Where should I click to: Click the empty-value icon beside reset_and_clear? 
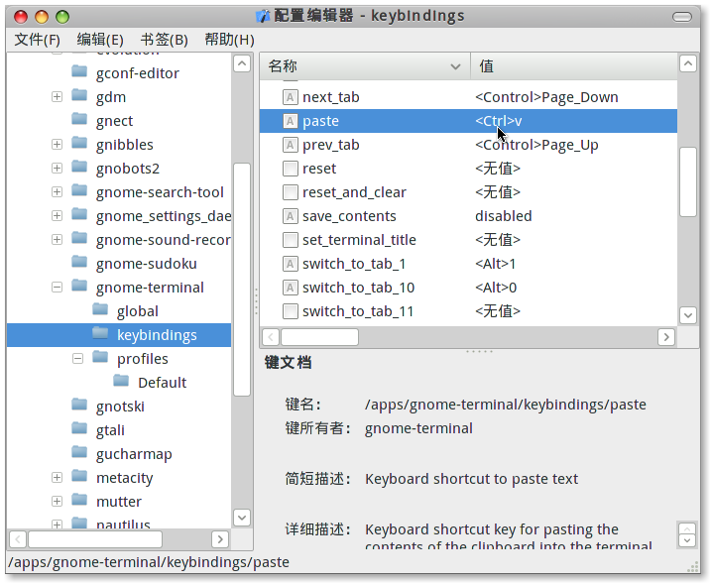291,192
